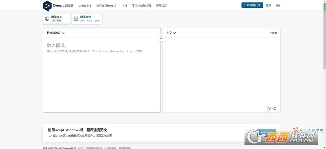The image size is (326, 149).
Task: Switch to the 翻译文件 tab
Action: [87, 19]
